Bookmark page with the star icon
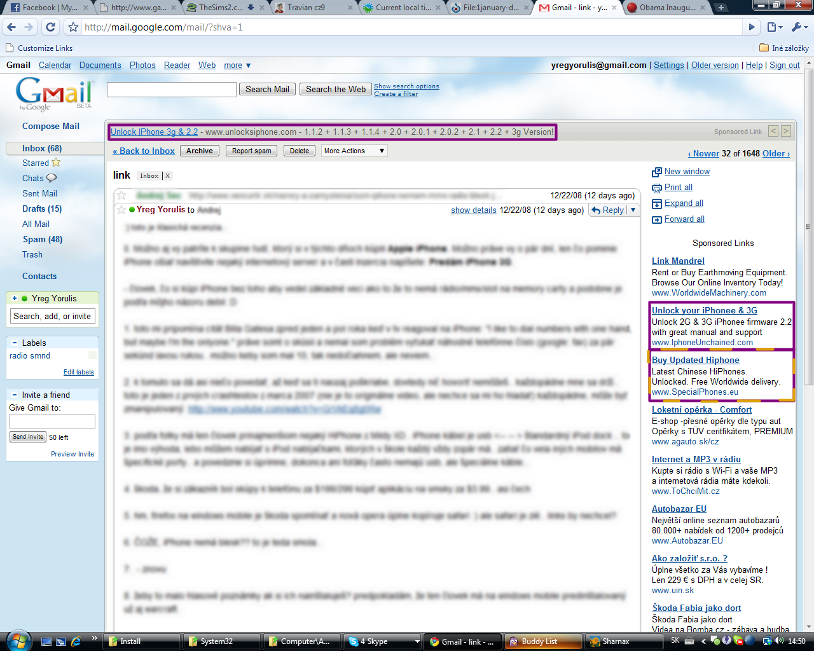This screenshot has width=814, height=651. (73, 27)
